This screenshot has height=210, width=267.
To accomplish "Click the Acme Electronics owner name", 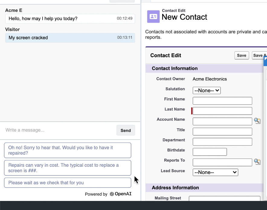I will tap(210, 79).
